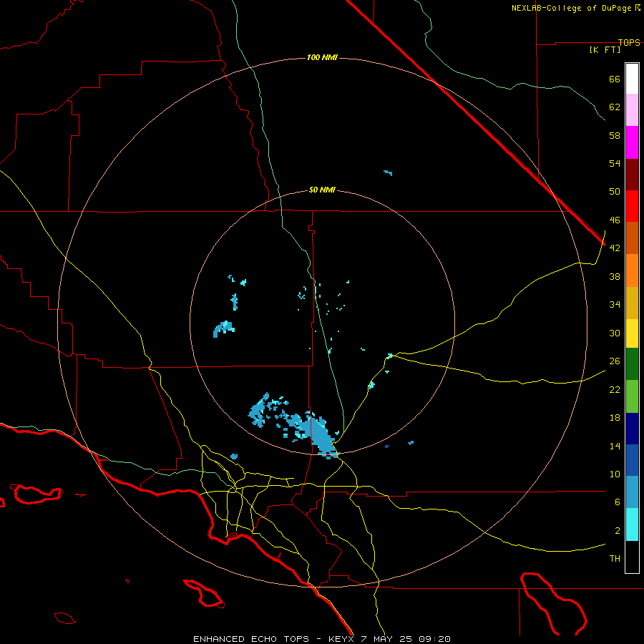Click the 62 value on the legend

[x=615, y=107]
